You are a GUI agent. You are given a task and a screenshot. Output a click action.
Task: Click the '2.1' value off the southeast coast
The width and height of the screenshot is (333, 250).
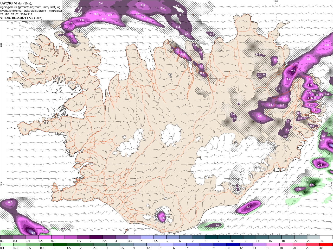tap(248, 207)
